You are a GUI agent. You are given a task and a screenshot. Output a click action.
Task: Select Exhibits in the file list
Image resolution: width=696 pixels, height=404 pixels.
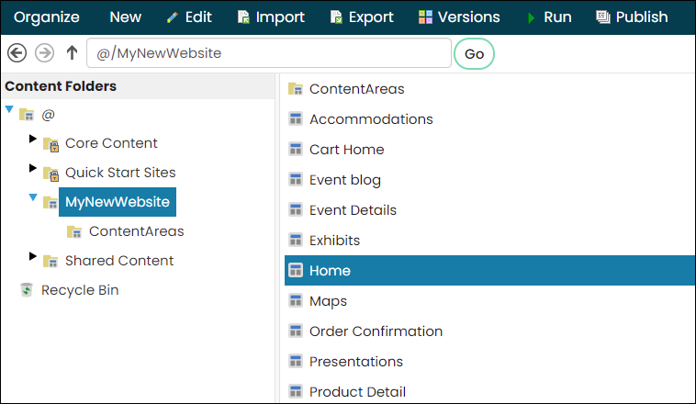tap(334, 241)
